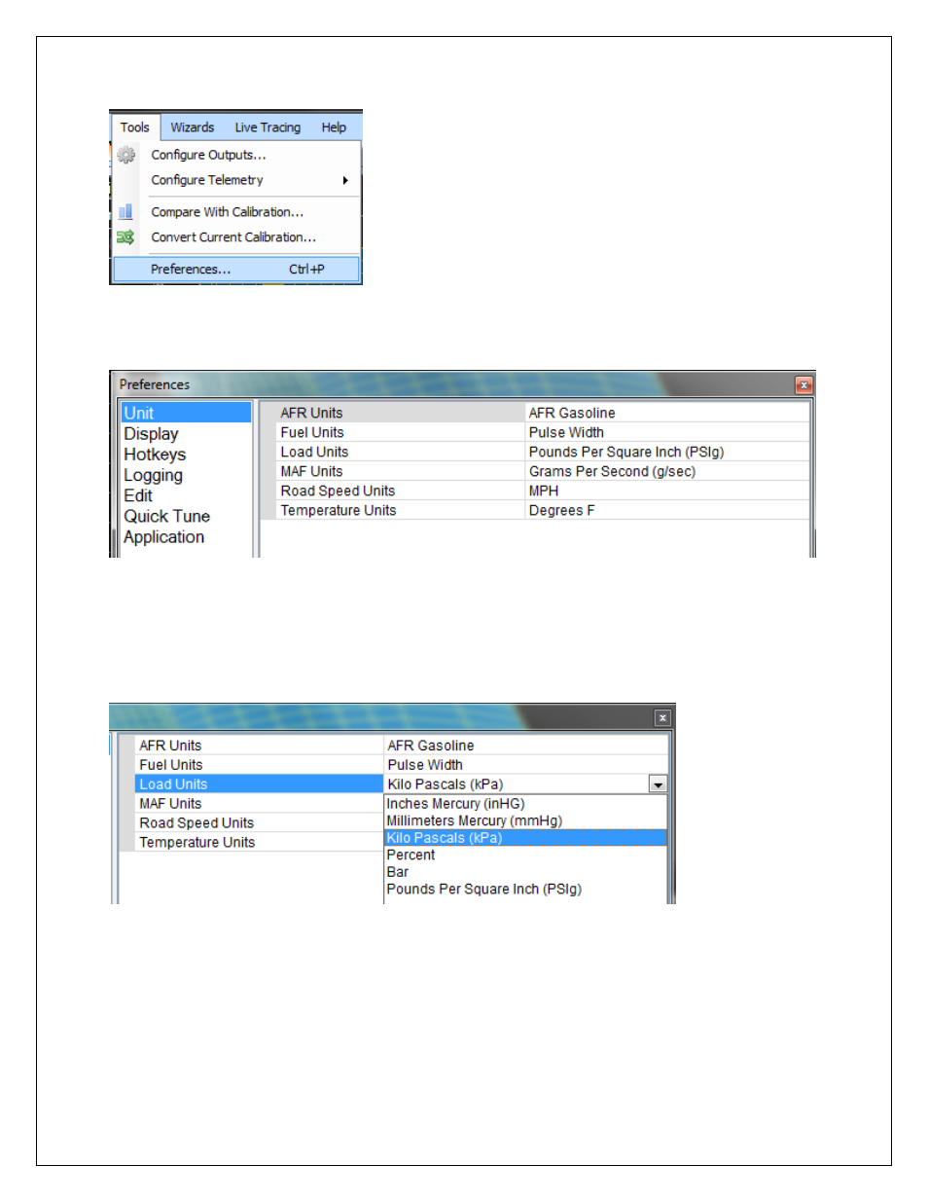Image resolution: width=928 pixels, height=1202 pixels.
Task: Click the dropdown arrow for Load Units
Action: pyautogui.click(x=659, y=784)
